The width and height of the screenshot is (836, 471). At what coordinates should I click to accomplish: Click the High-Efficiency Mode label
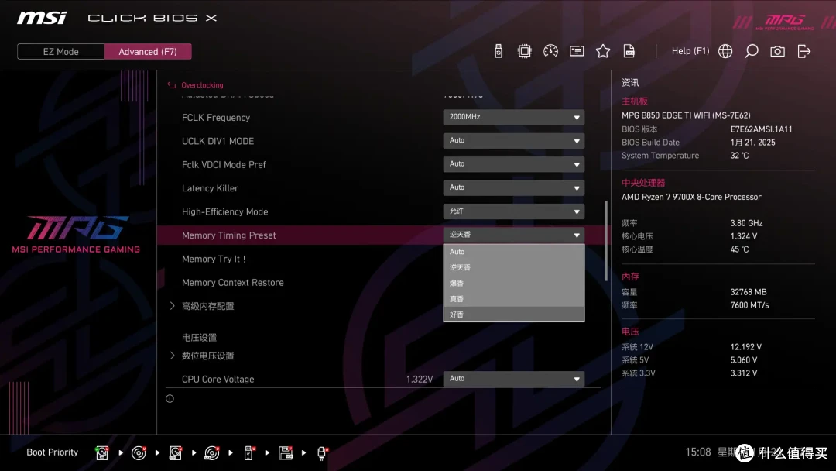click(x=225, y=211)
